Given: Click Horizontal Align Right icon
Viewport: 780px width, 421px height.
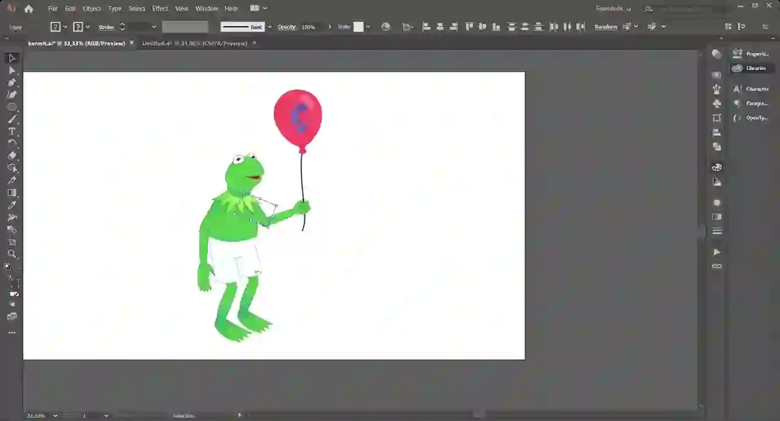Looking at the screenshot, I should 453,27.
